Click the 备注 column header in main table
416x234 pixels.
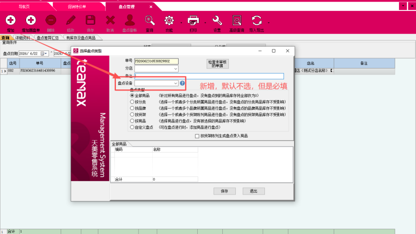coord(364,63)
